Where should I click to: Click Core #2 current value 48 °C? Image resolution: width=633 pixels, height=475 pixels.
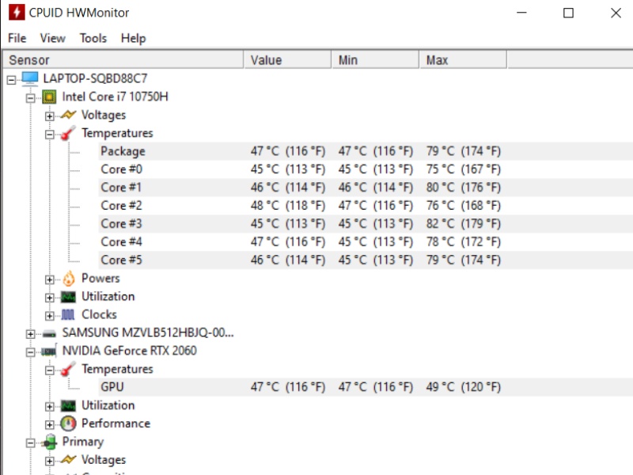pyautogui.click(x=264, y=206)
